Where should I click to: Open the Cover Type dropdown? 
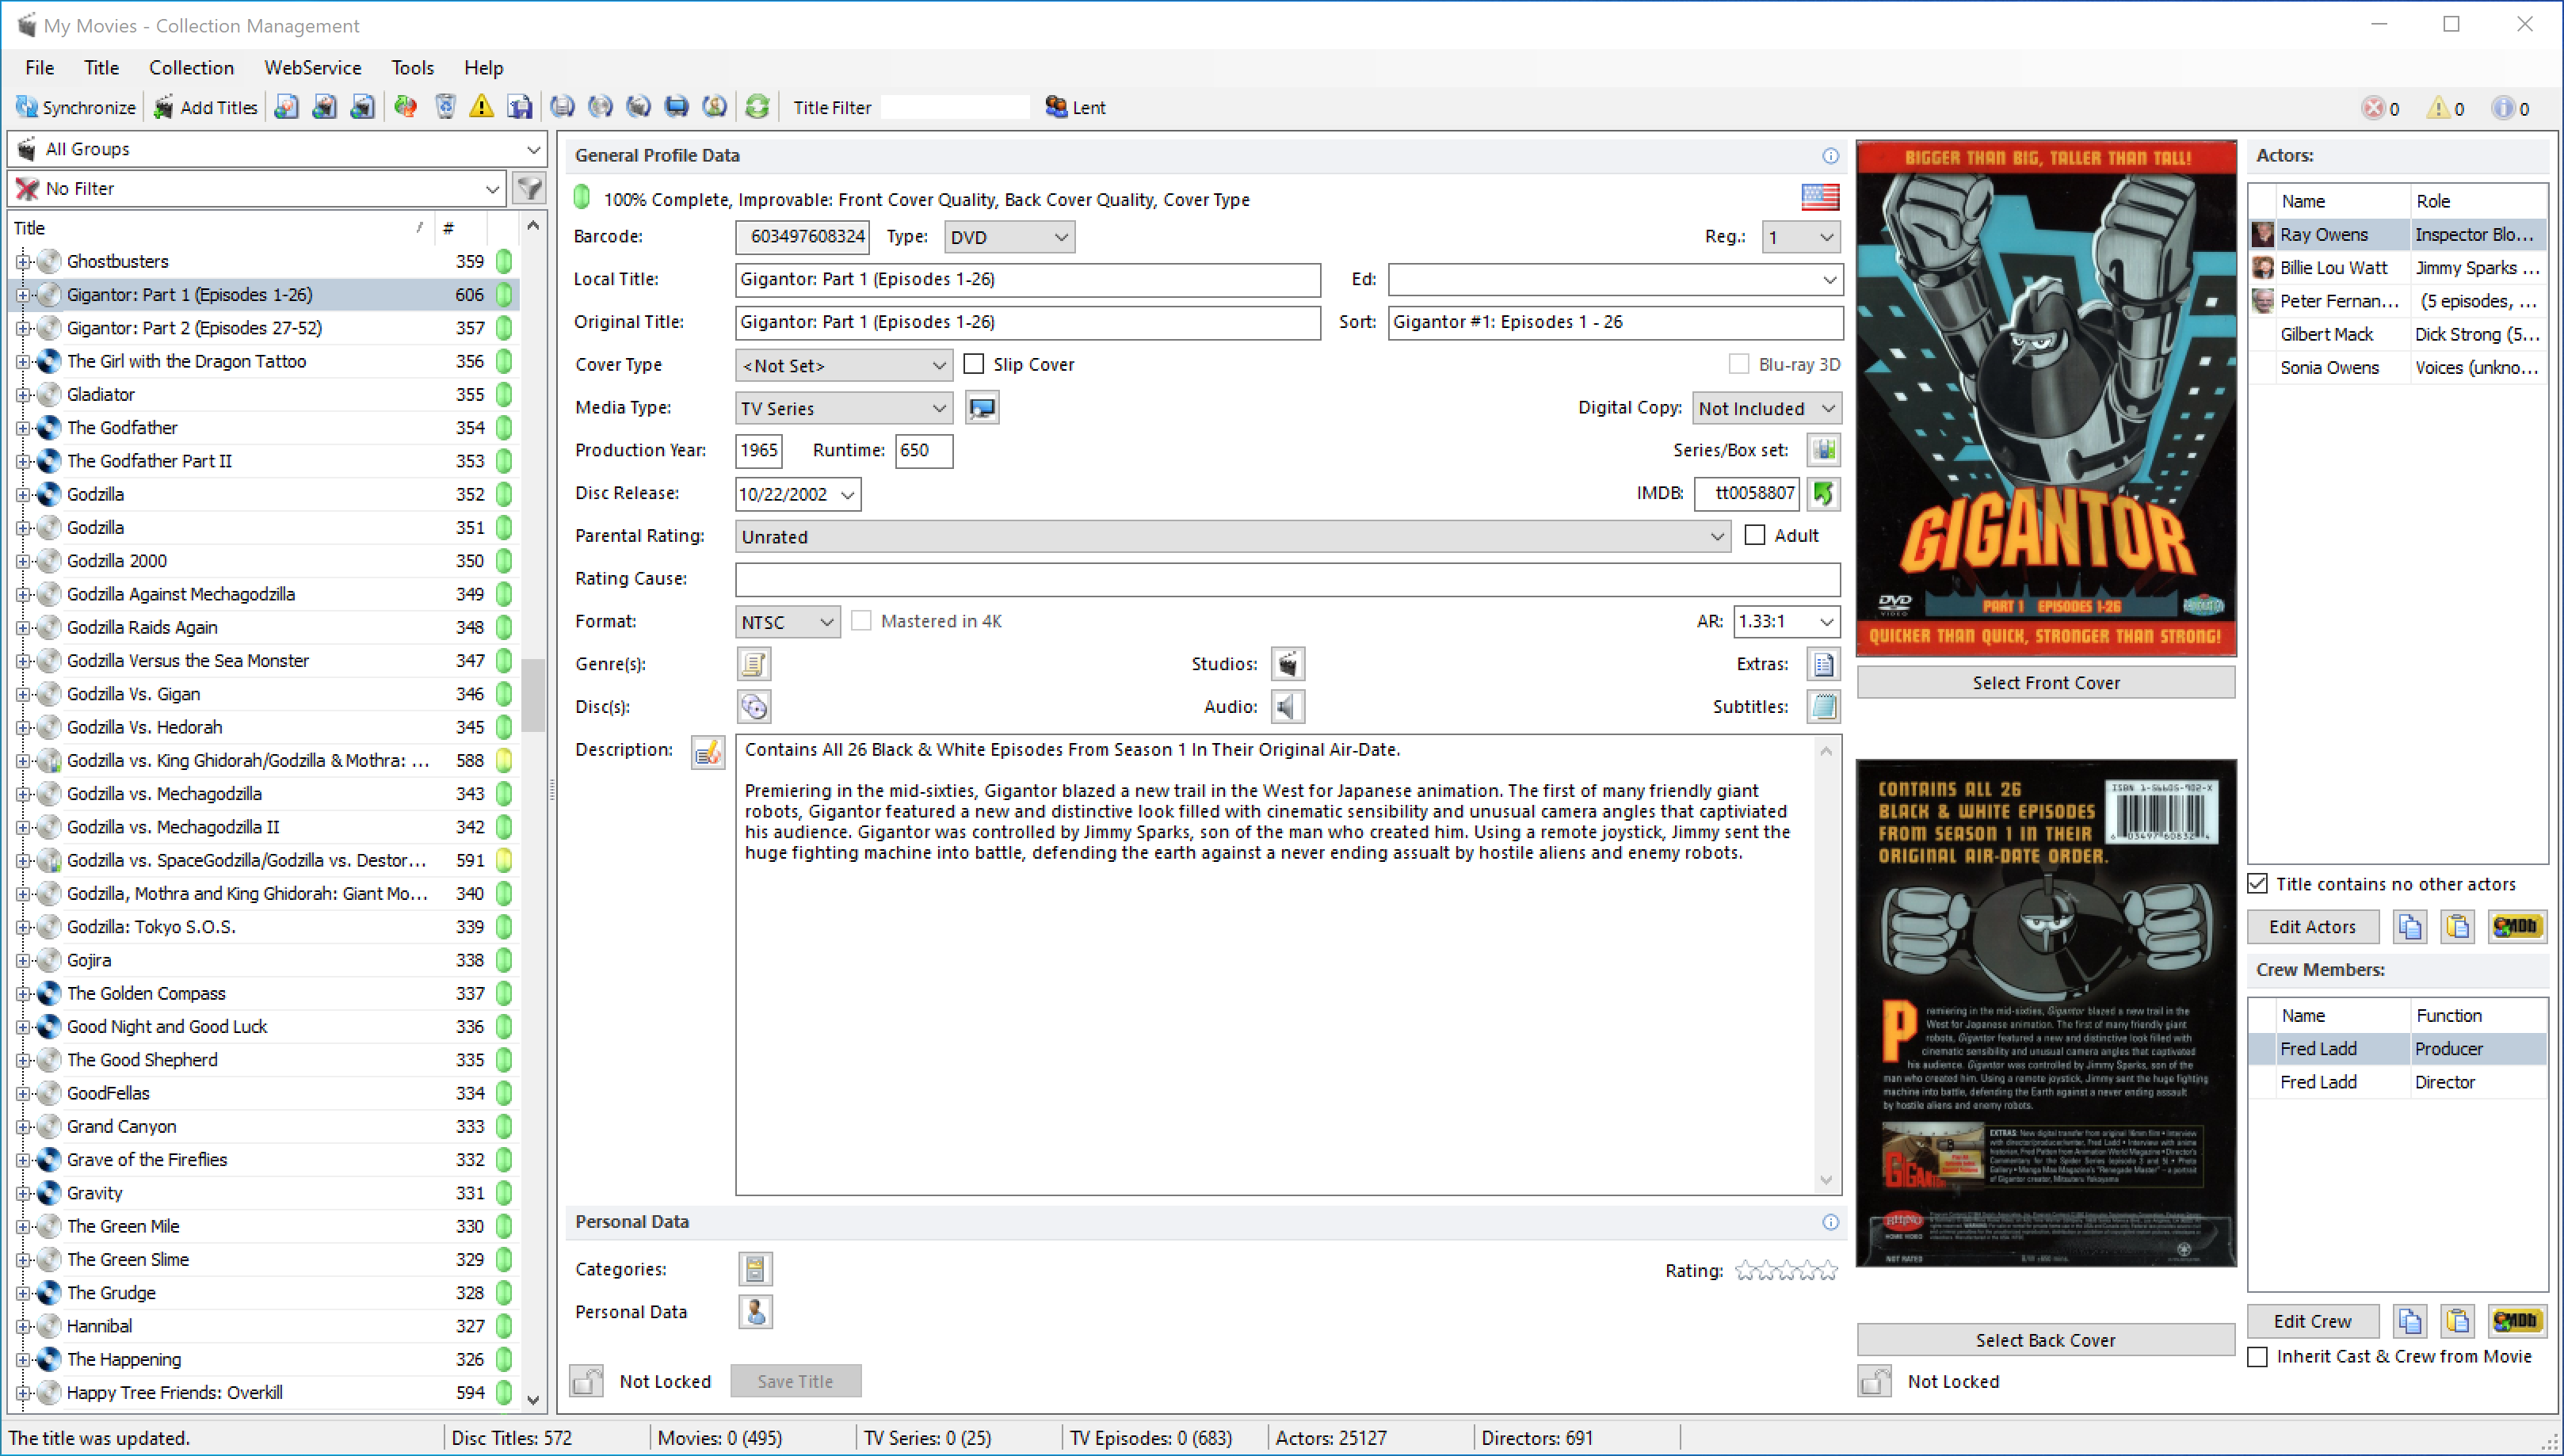click(843, 365)
